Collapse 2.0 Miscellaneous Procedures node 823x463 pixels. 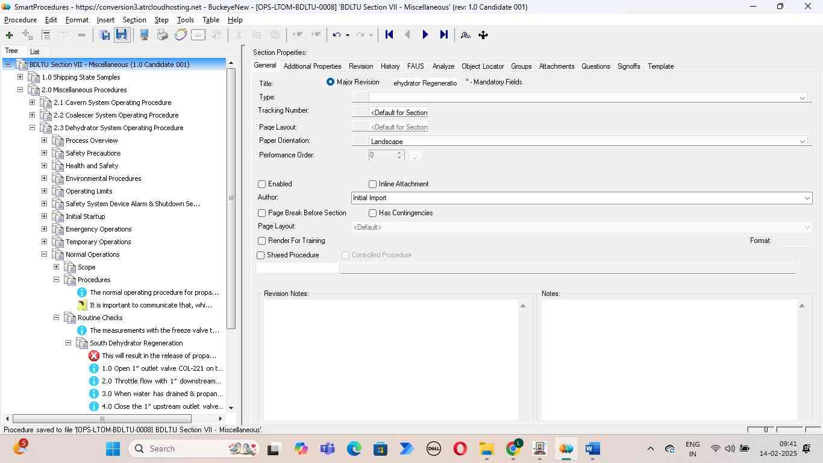[x=20, y=90]
